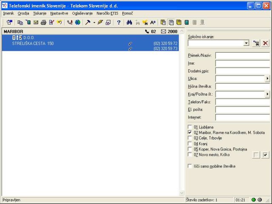Click the Hišna številka input field
This screenshot has width=272, height=204.
pyautogui.click(x=243, y=86)
